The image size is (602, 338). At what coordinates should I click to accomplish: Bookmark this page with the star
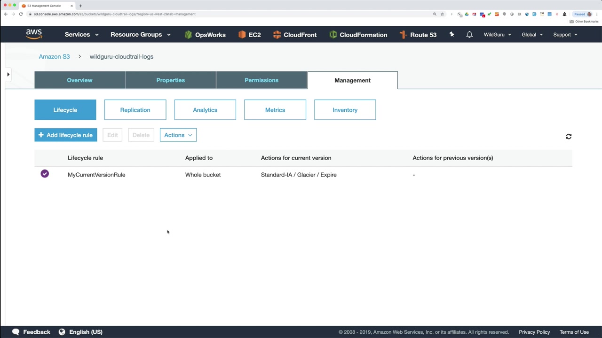(x=442, y=14)
